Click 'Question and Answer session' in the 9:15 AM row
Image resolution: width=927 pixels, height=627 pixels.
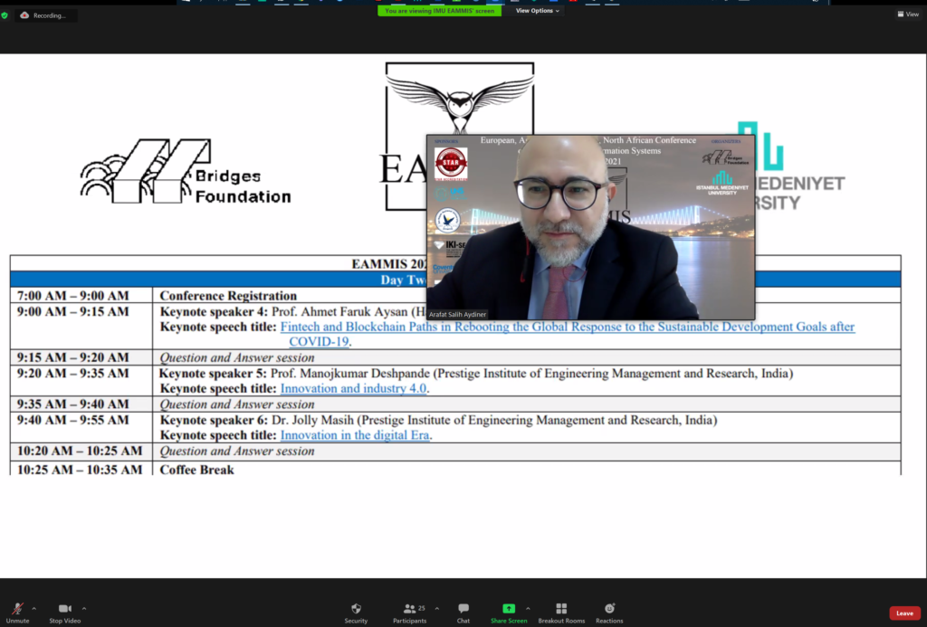[237, 357]
